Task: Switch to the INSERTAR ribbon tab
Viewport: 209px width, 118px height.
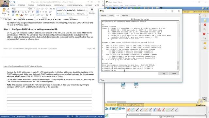Action: [x=21, y=5]
